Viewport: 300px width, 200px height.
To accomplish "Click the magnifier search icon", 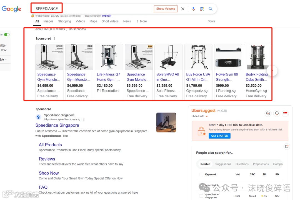I will tap(211, 9).
